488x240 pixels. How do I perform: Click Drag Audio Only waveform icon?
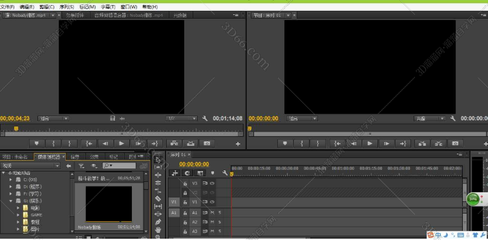122,118
